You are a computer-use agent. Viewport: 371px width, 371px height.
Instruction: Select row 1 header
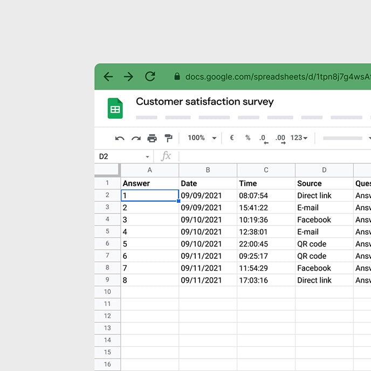(x=107, y=183)
